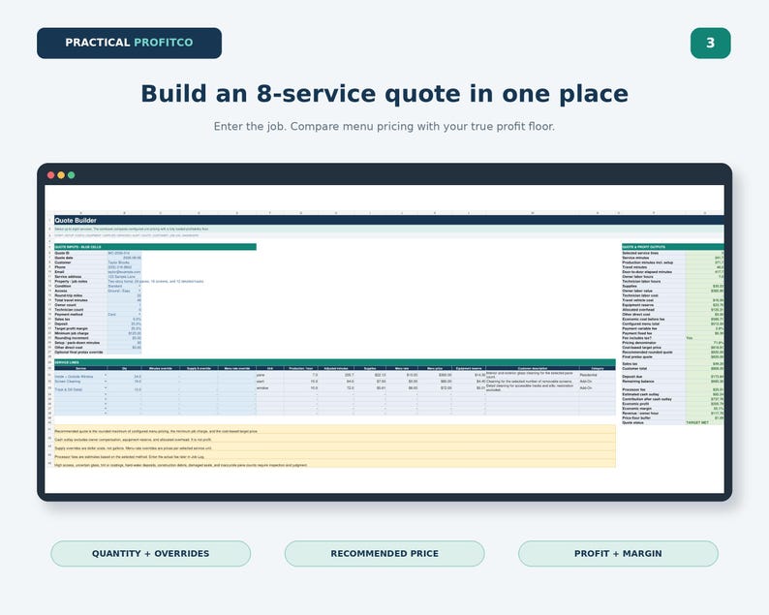Select the Total travel minutes value cell
Screen dimensions: 769x615
(125, 300)
